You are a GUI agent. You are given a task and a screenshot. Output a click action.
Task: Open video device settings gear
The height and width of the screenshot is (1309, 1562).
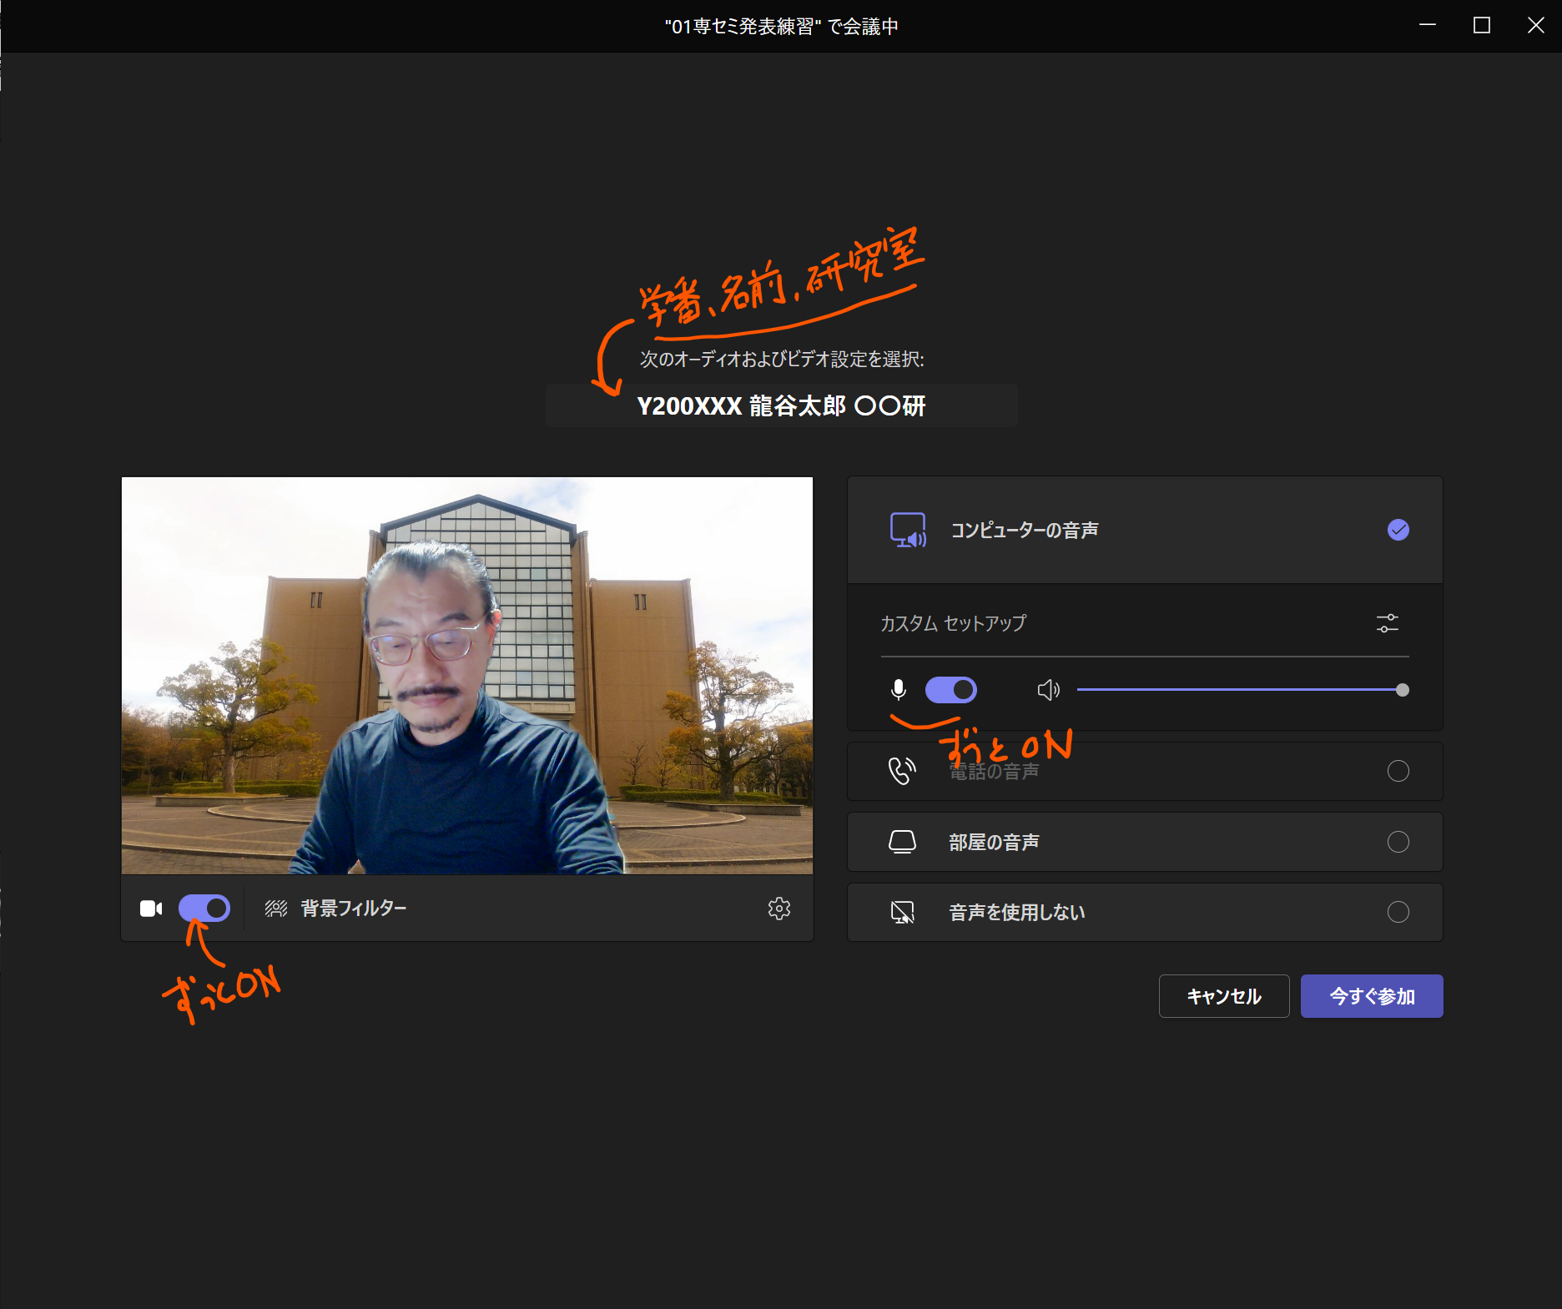pyautogui.click(x=779, y=909)
